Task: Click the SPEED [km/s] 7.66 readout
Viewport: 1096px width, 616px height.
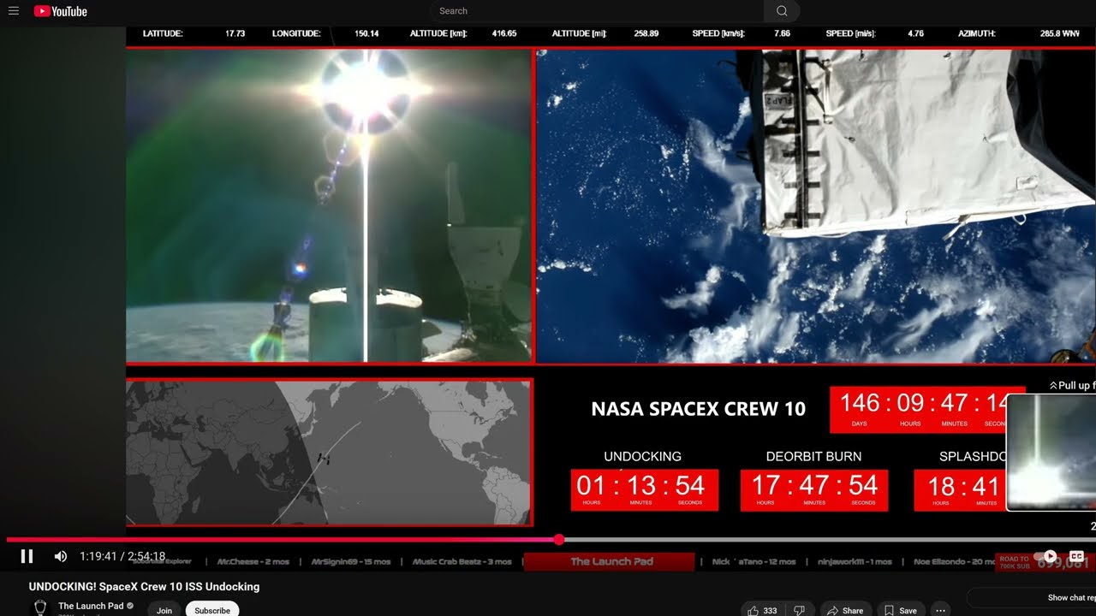Action: click(742, 34)
